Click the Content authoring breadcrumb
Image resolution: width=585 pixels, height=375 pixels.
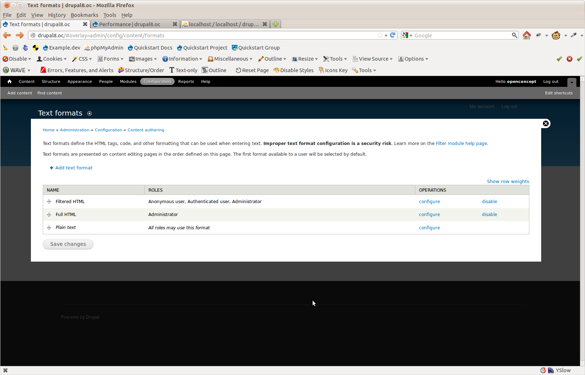click(x=146, y=130)
